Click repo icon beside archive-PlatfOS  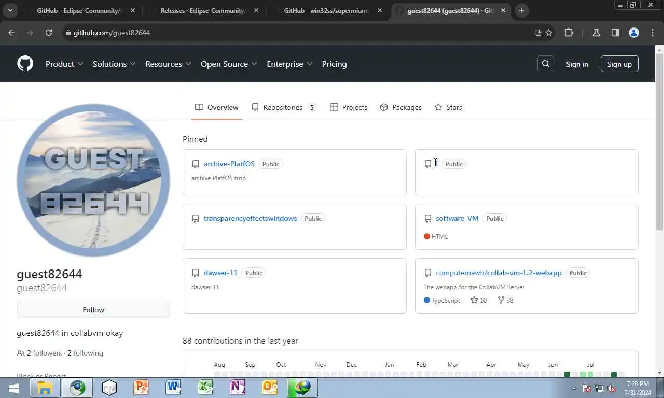click(196, 164)
